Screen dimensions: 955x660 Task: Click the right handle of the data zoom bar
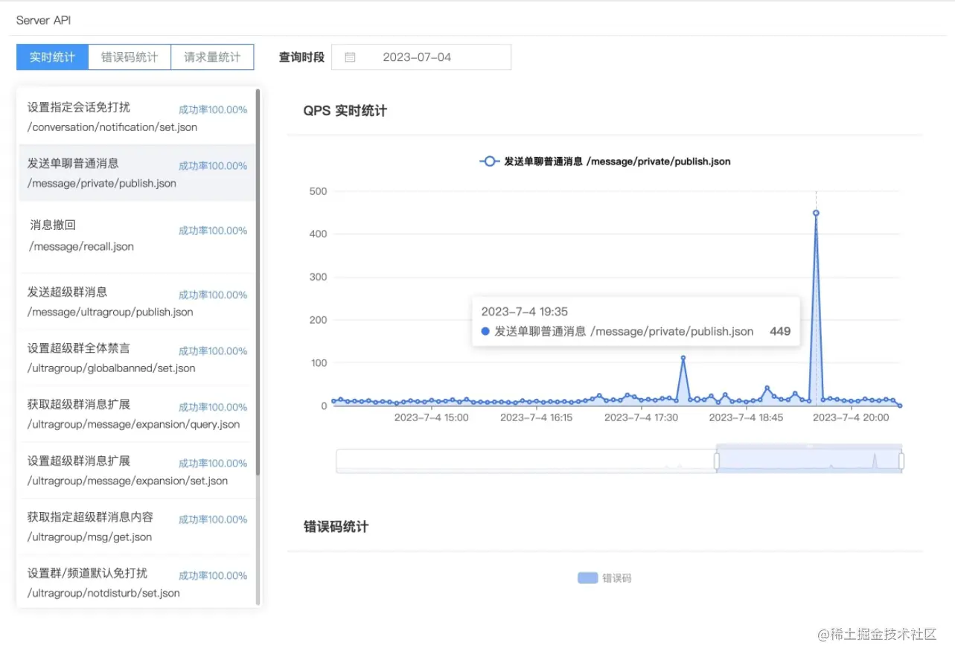pos(901,460)
